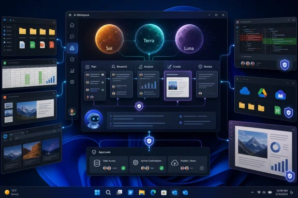The height and width of the screenshot is (198, 298).
Task: Open File Explorer from the taskbar
Action: 142,192
